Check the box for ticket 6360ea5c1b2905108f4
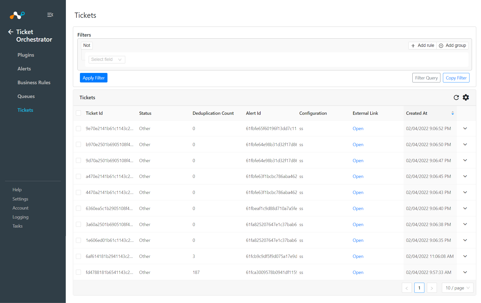The width and height of the screenshot is (481, 303). pyautogui.click(x=78, y=209)
